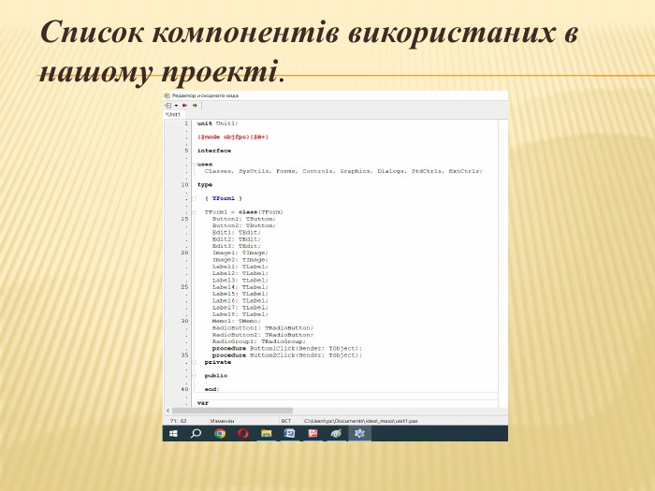Click the 'Memo1: TMemo;' line
Screen dimensions: 655x491
[237, 321]
